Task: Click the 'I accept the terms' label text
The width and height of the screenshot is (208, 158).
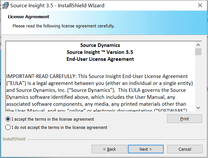Action: tap(53, 119)
